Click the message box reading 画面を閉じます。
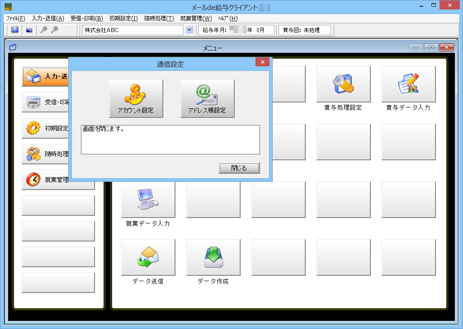 pos(170,139)
